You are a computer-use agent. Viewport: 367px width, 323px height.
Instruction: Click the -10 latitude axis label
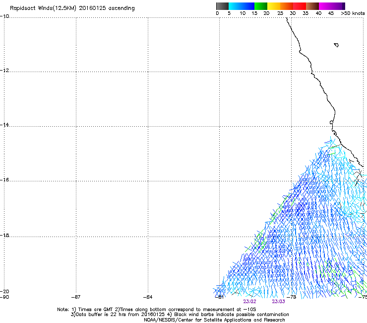tap(4, 16)
